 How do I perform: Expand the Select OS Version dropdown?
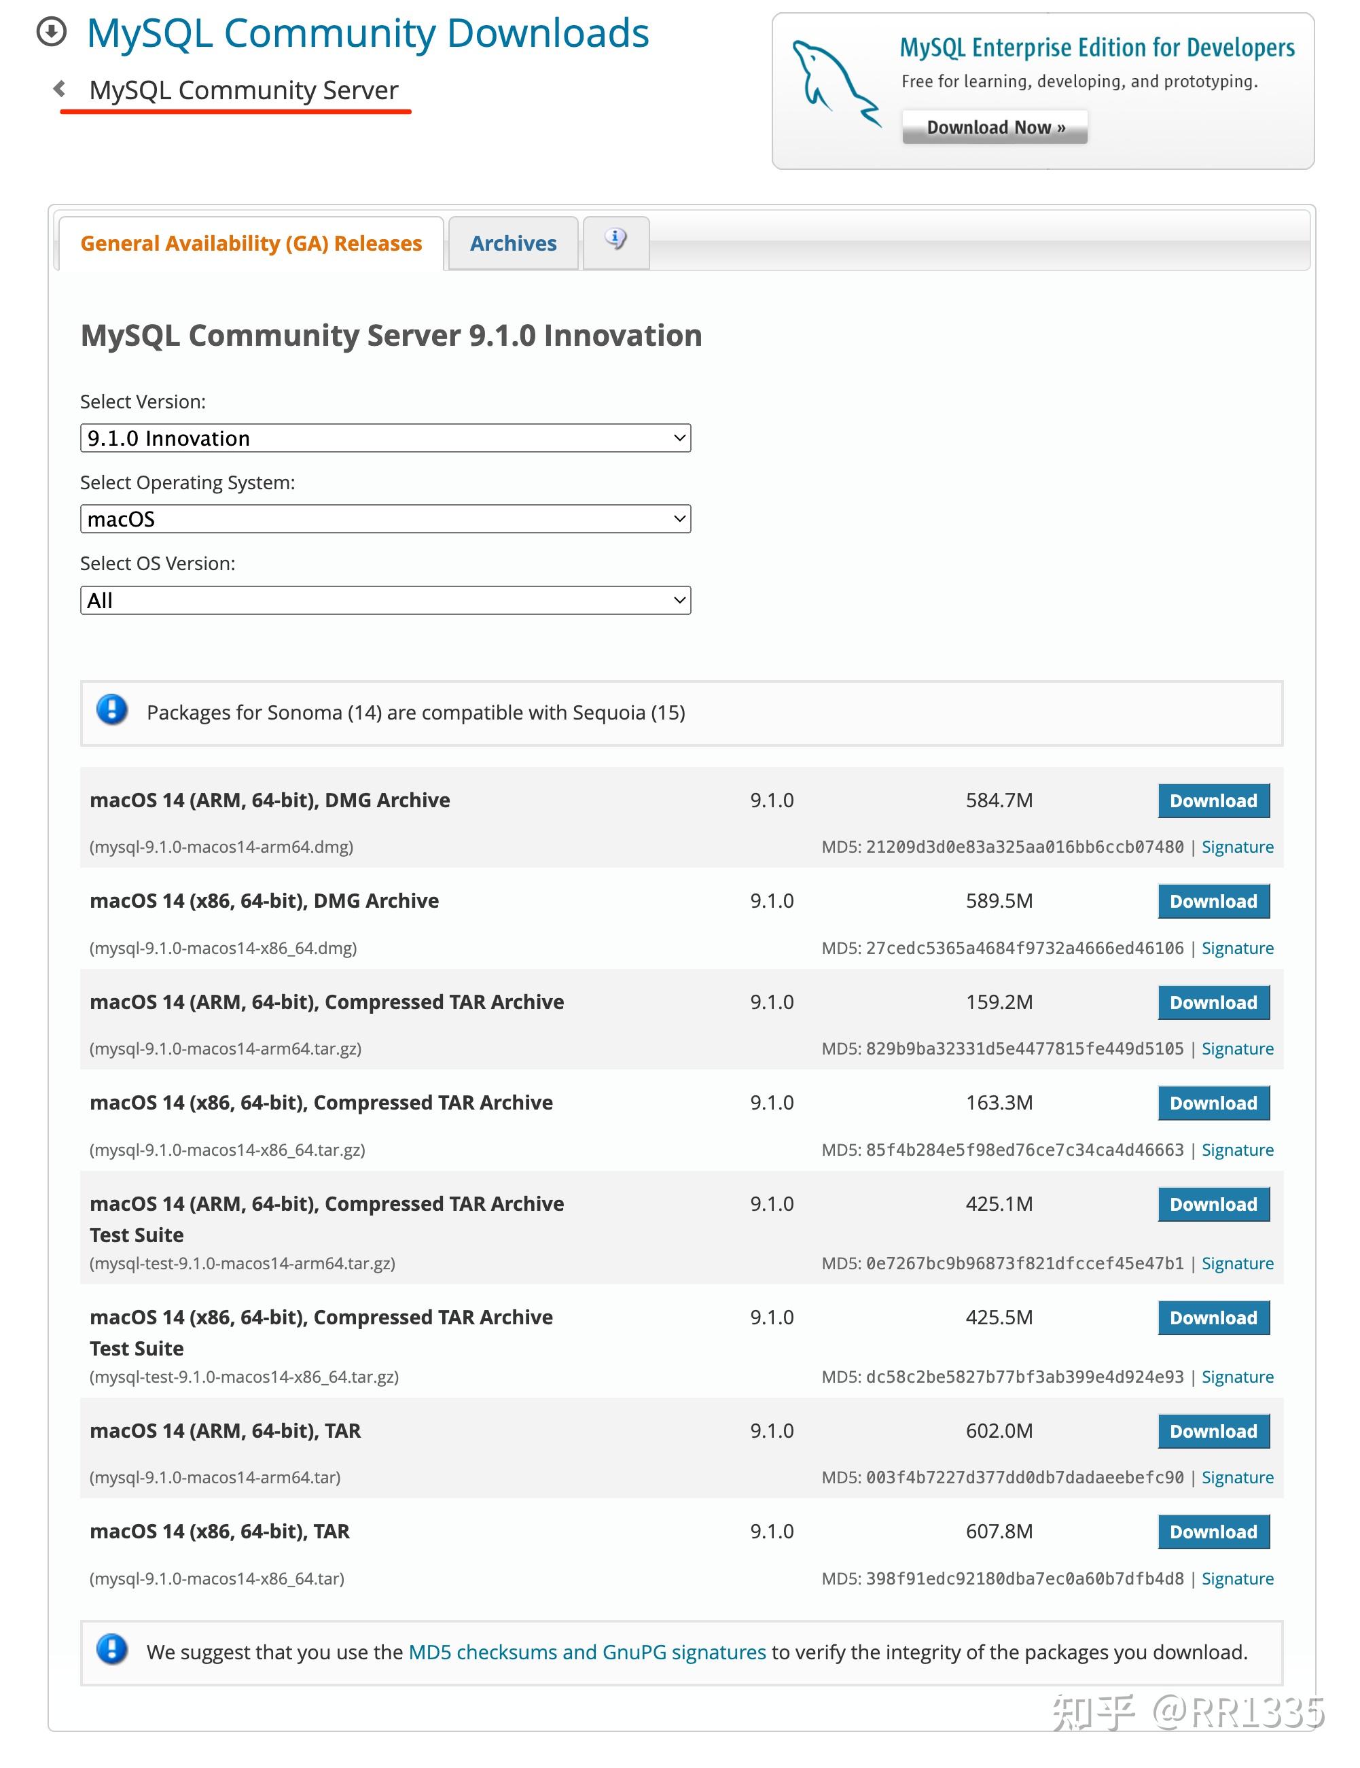click(x=384, y=600)
